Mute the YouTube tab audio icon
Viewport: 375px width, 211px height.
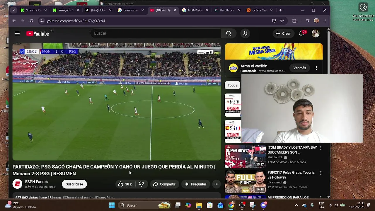click(169, 10)
